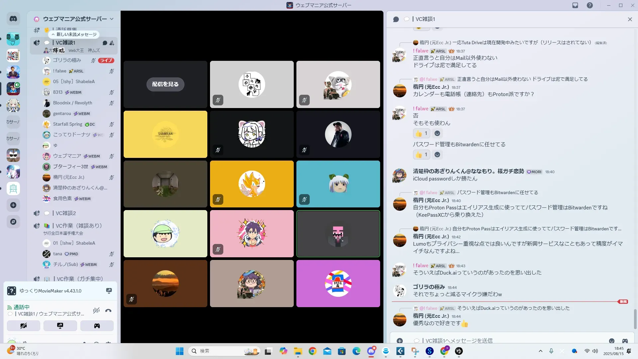Click add a server plus button
638x359 pixels.
[13, 205]
